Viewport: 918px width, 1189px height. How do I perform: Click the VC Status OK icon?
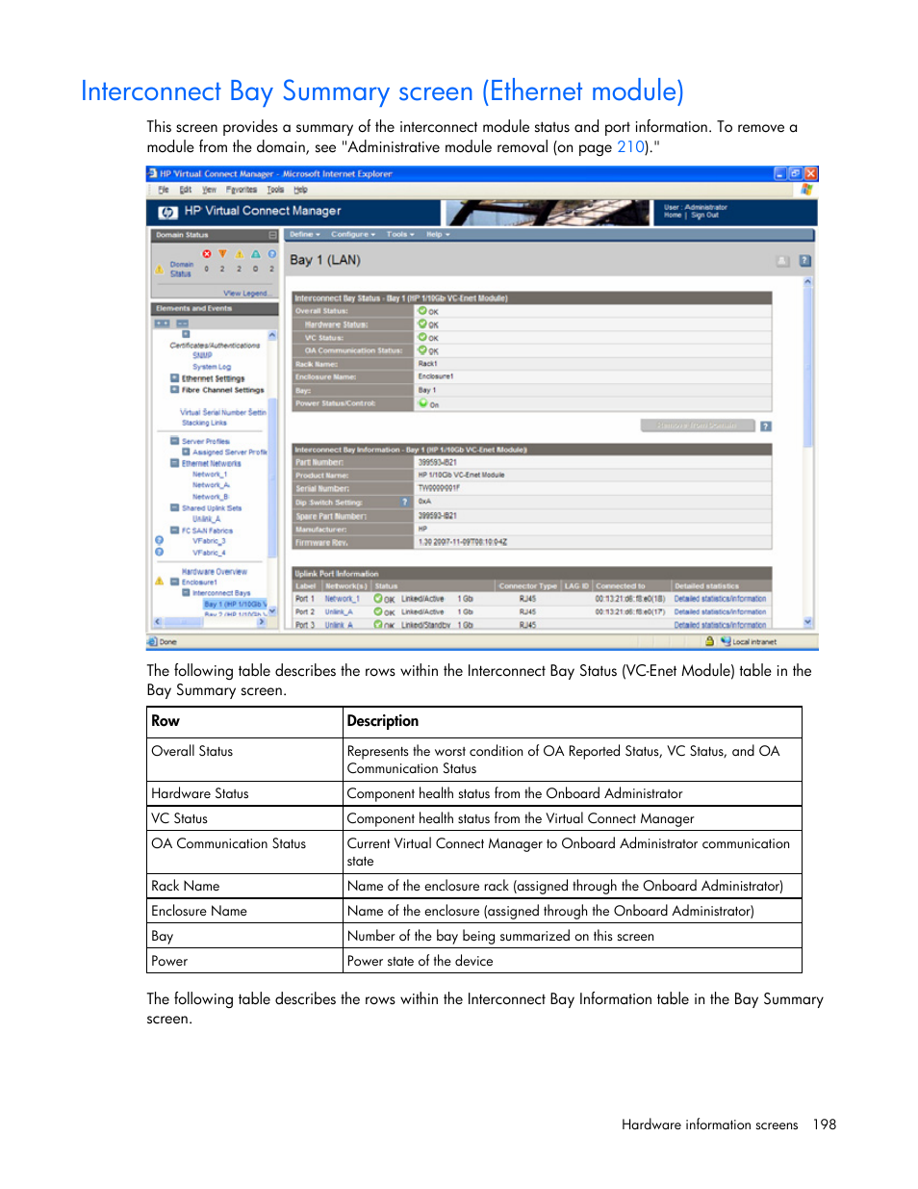[422, 337]
